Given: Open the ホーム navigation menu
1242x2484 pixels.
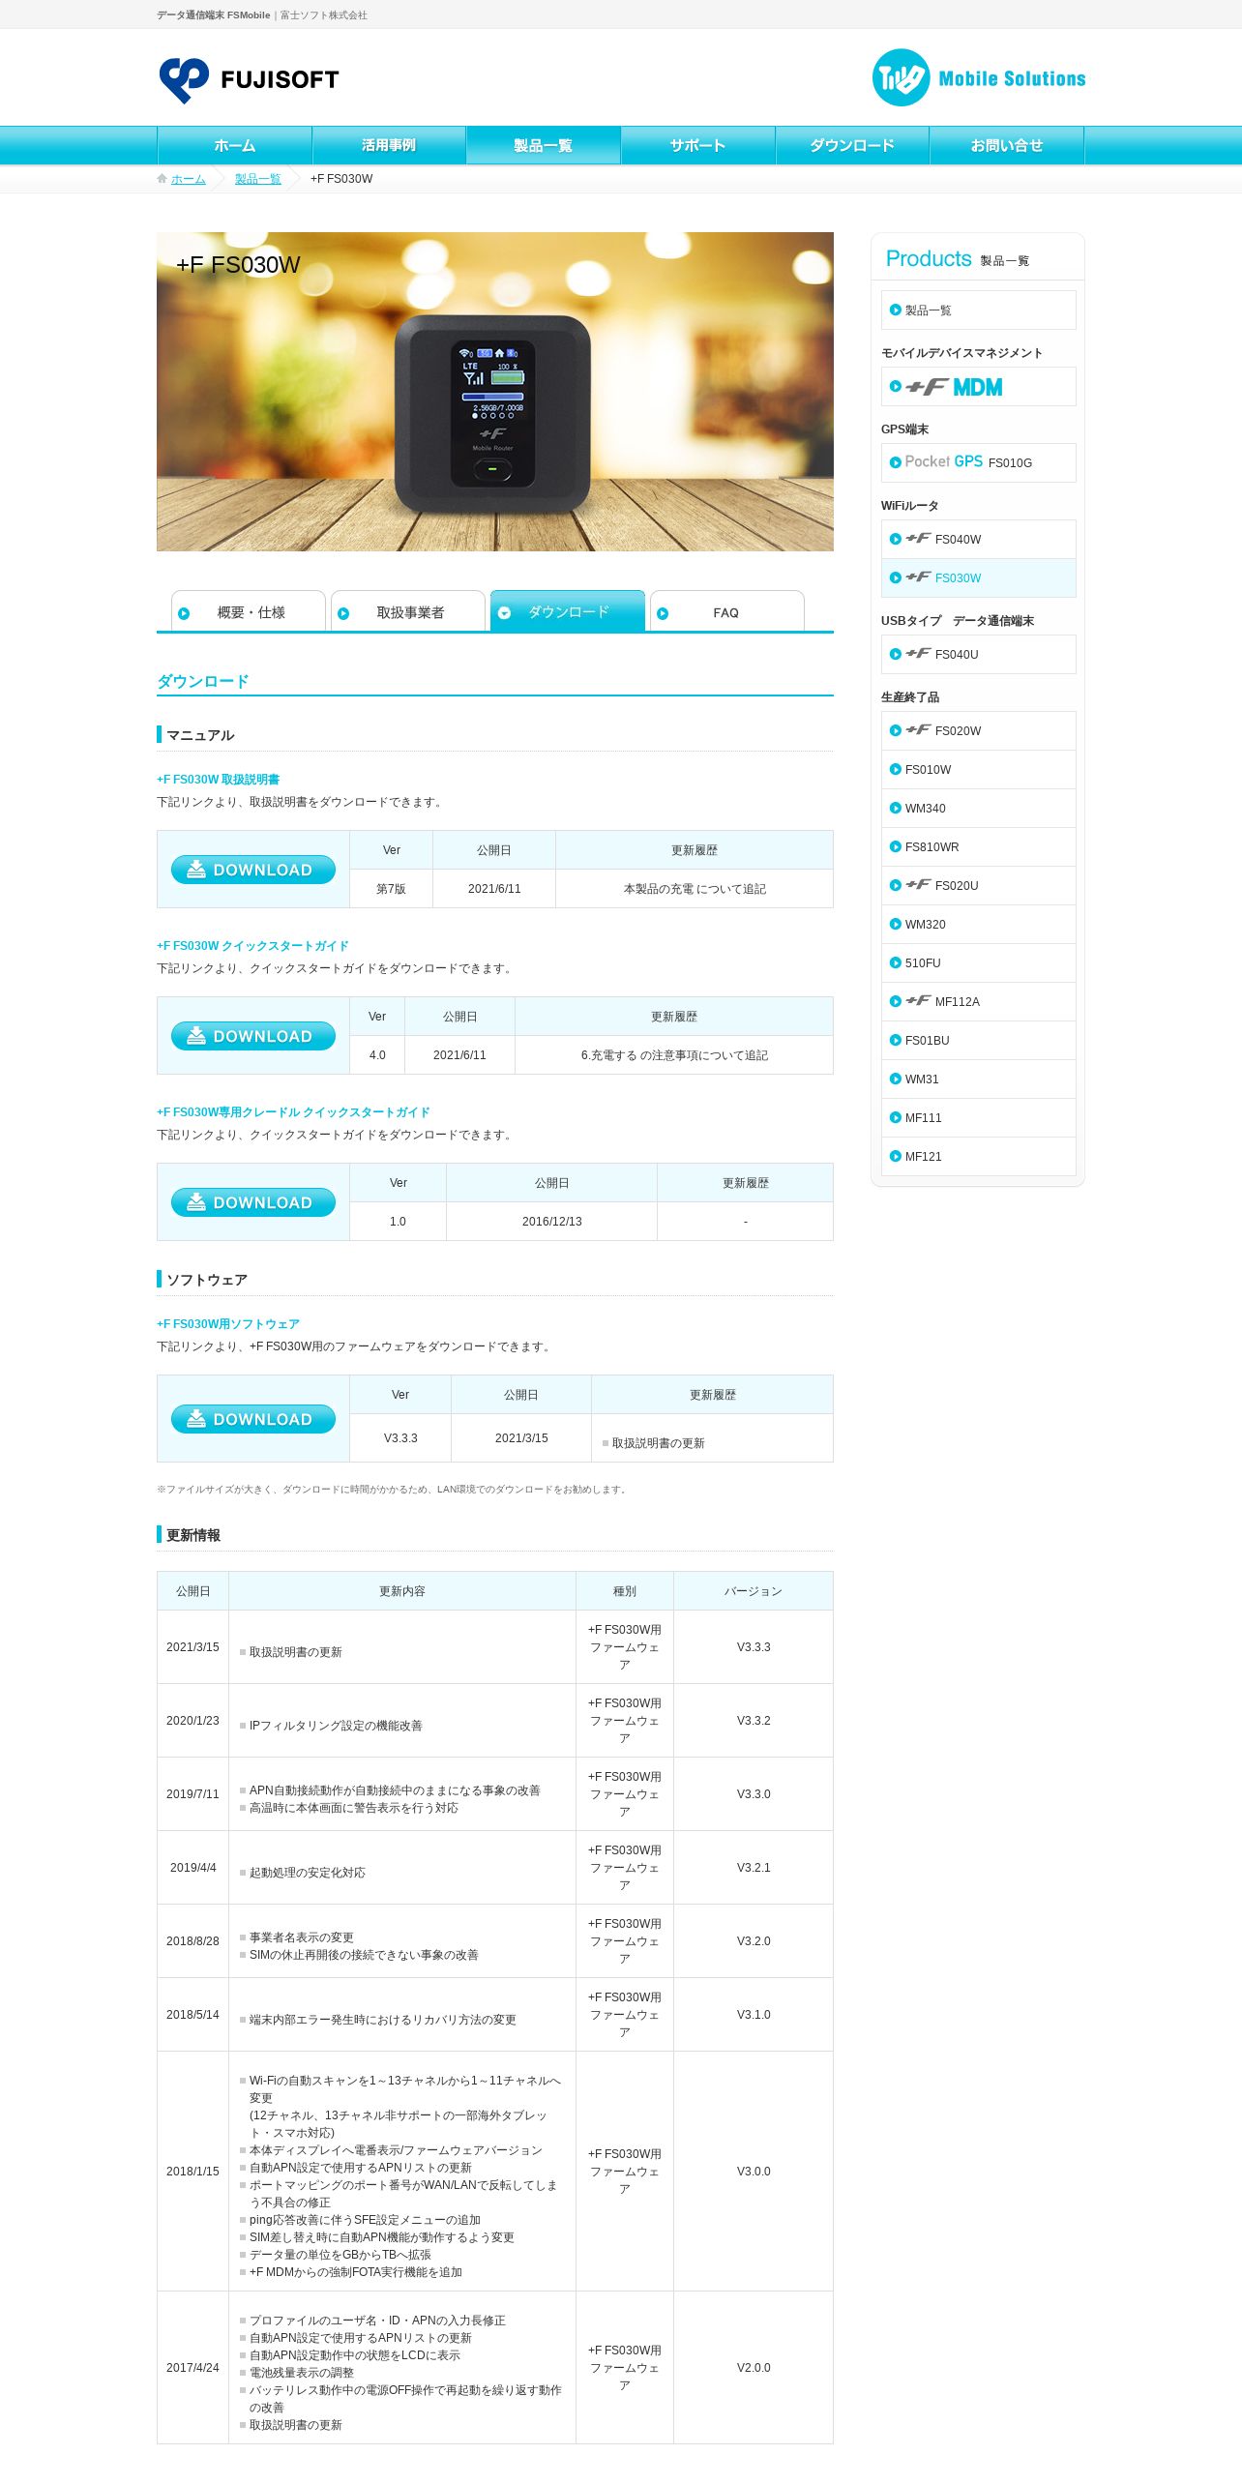Looking at the screenshot, I should (x=234, y=145).
